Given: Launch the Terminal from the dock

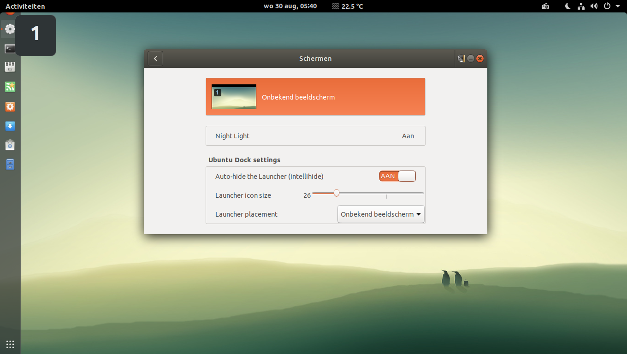Looking at the screenshot, I should tap(10, 48).
